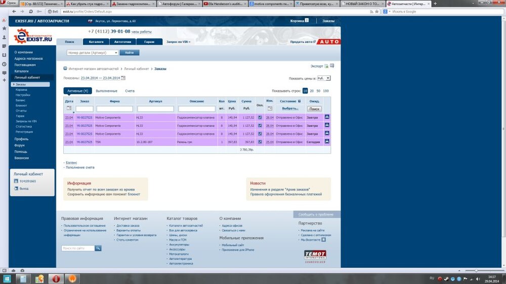Click the Найти search button
This screenshot has height=284, width=506.
130,53
